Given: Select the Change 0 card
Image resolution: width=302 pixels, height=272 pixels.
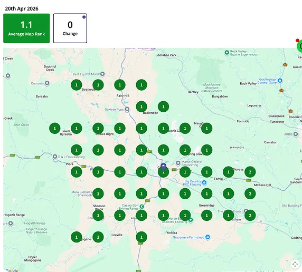Looking at the screenshot, I should point(70,28).
